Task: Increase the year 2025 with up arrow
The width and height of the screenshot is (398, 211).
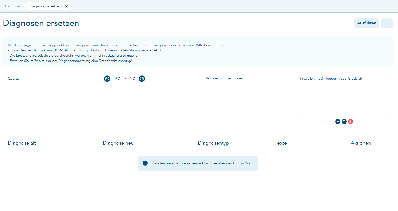Action: click(x=134, y=77)
